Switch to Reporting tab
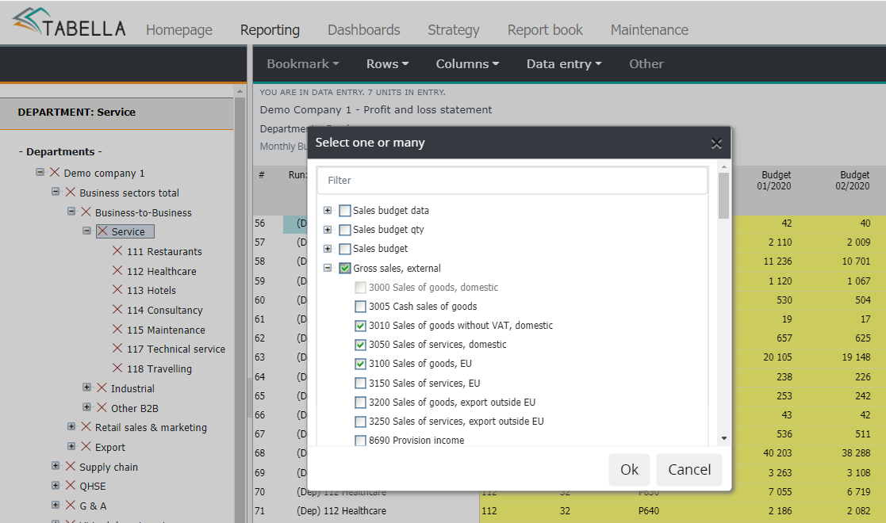The height and width of the screenshot is (523, 886). [x=270, y=30]
